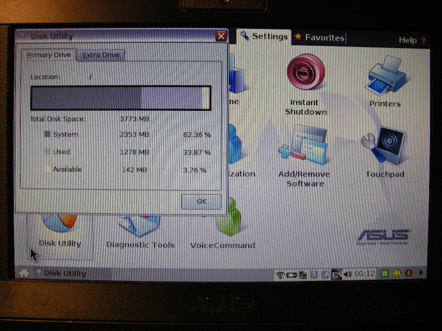Click the volume speaker tray icon
Viewport: 442px width, 331px height.
pos(348,274)
